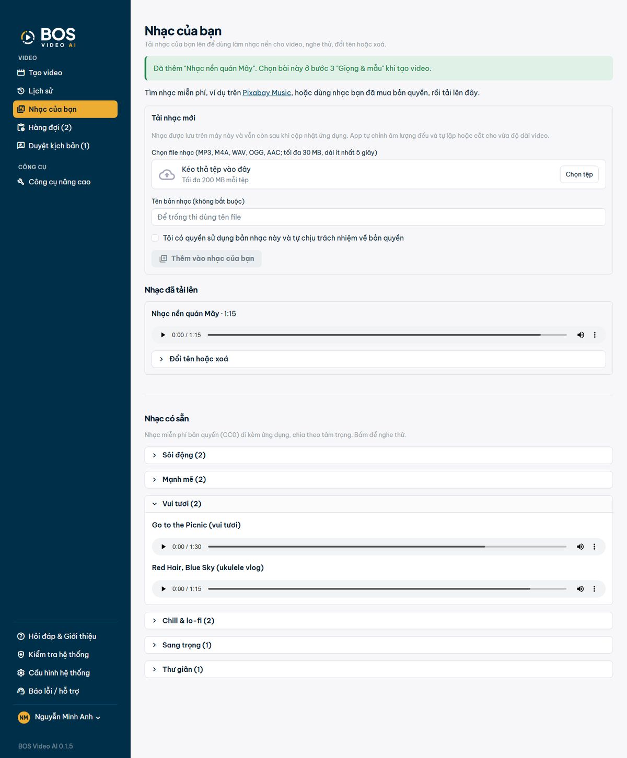Screen dimensions: 627x758
Task: Click the BOS Video AI logo
Action: tap(49, 37)
